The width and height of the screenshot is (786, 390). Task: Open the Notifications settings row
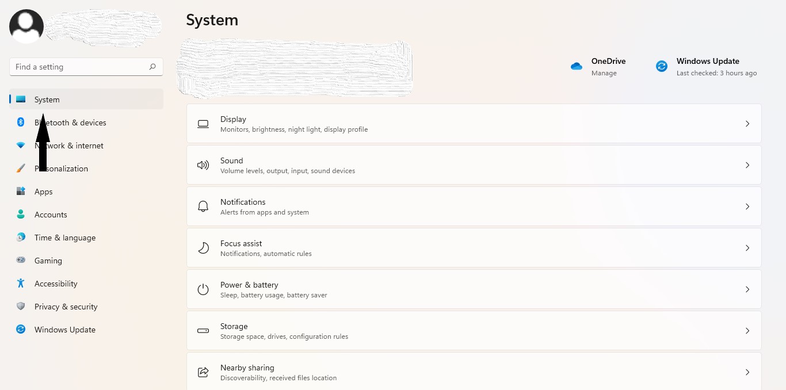[474, 207]
